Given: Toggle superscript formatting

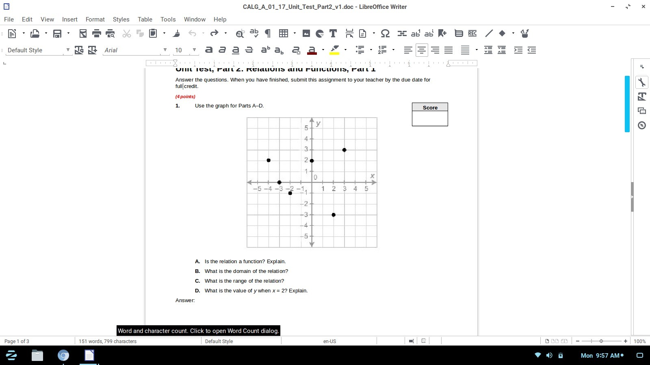Looking at the screenshot, I should pos(265,50).
